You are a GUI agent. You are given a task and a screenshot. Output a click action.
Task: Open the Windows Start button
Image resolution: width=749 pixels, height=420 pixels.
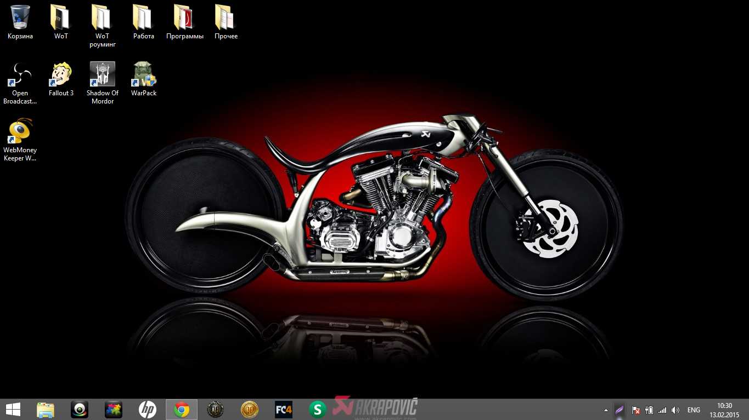point(13,410)
